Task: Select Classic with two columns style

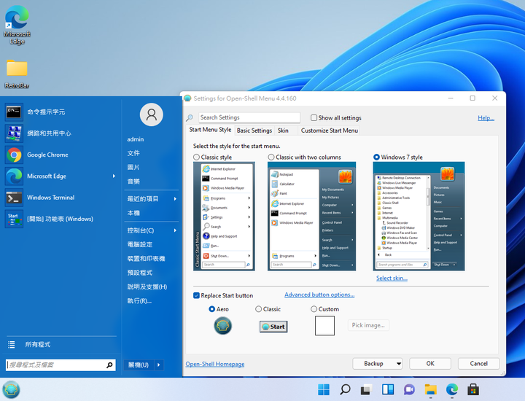Action: coord(271,157)
